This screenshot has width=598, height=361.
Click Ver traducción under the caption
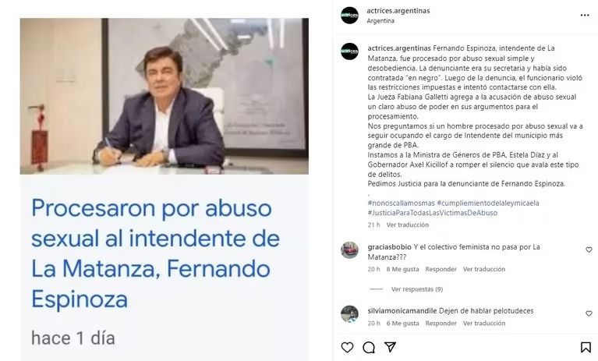(408, 225)
